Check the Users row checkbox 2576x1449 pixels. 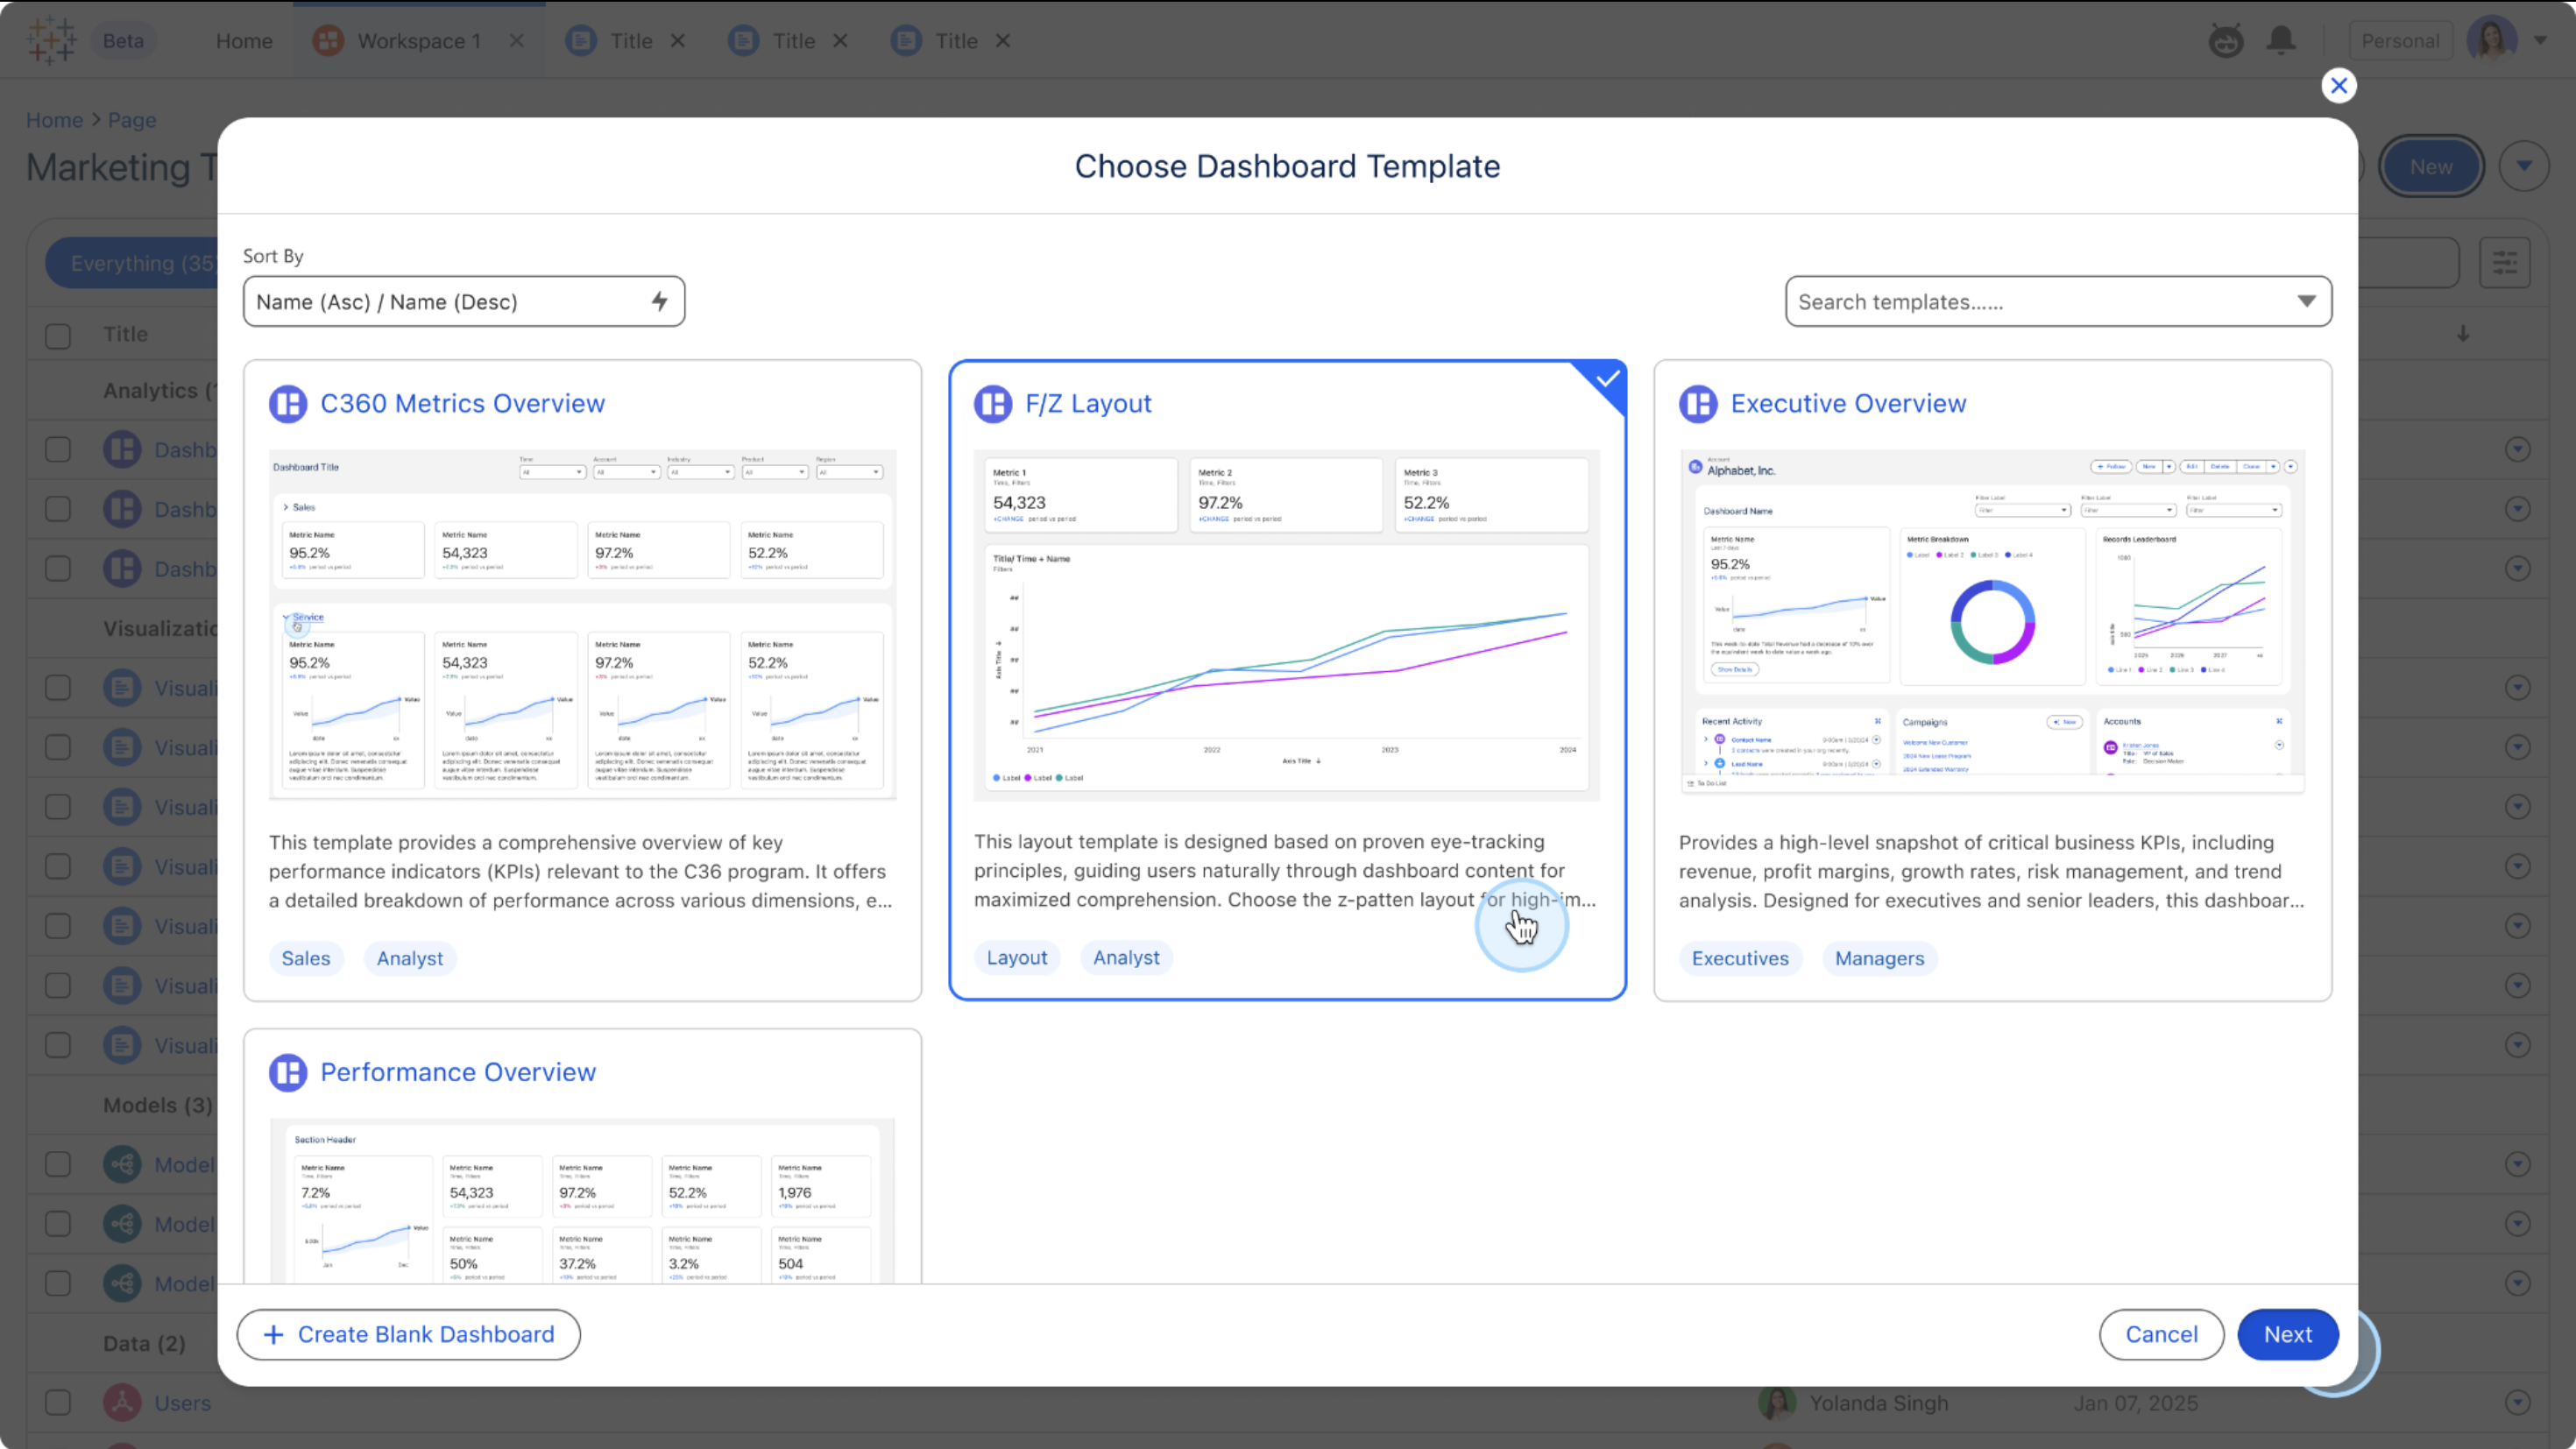click(x=58, y=1402)
